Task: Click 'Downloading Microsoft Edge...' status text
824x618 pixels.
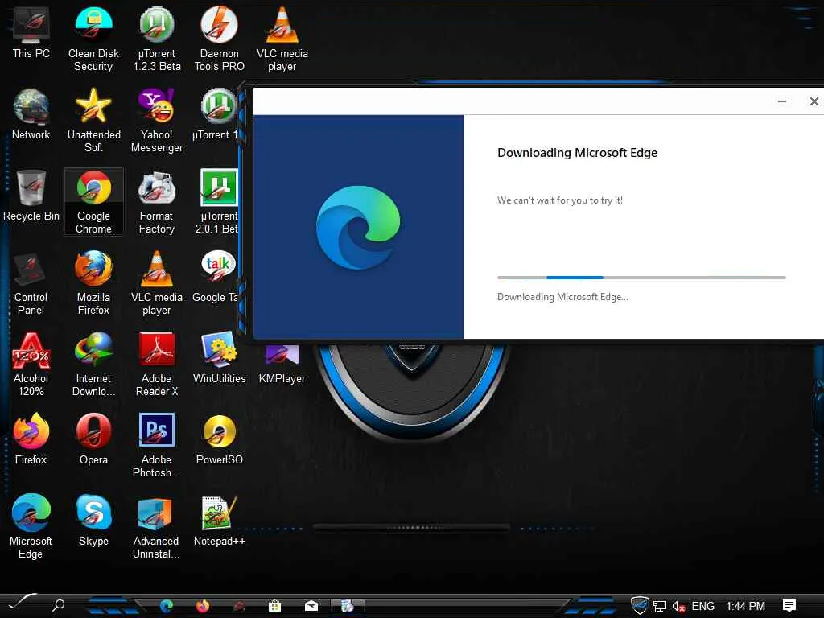Action: coord(562,297)
